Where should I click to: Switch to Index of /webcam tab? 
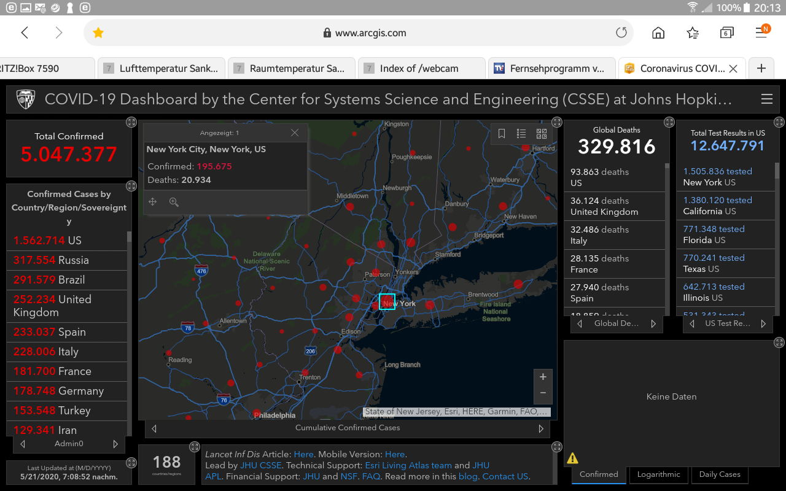(x=421, y=69)
